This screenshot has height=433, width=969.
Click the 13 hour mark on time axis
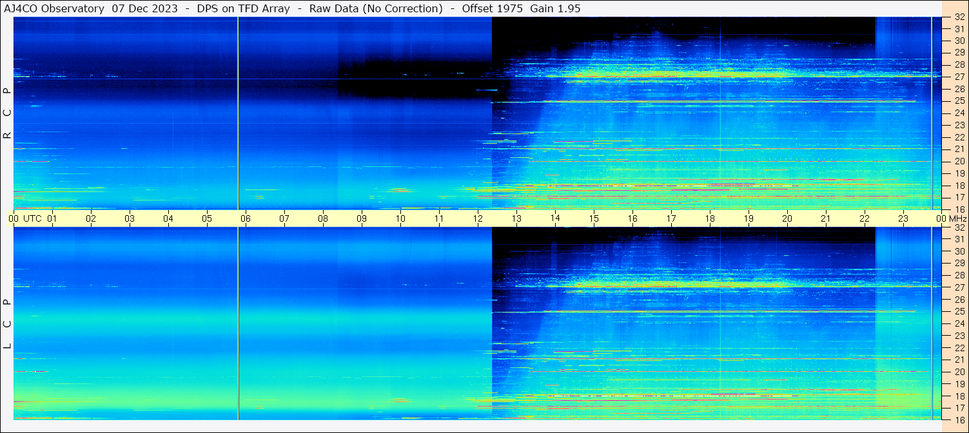point(516,218)
